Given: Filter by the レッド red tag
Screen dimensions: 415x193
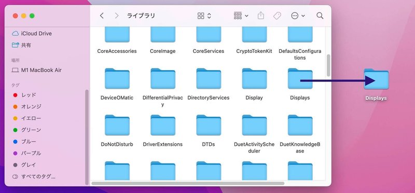Looking at the screenshot, I should click(24, 95).
